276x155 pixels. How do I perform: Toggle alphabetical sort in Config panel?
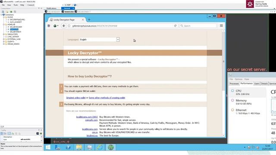pyautogui.click(x=5, y=133)
